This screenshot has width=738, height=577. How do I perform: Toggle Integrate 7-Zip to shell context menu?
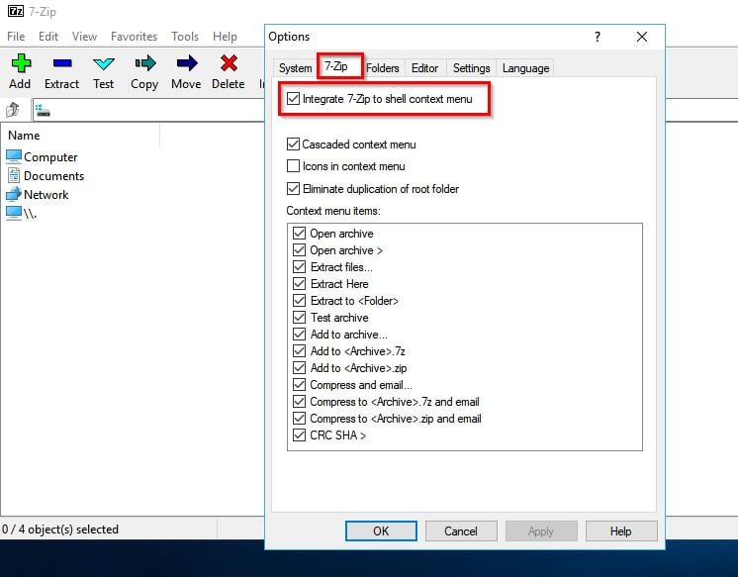coord(293,99)
